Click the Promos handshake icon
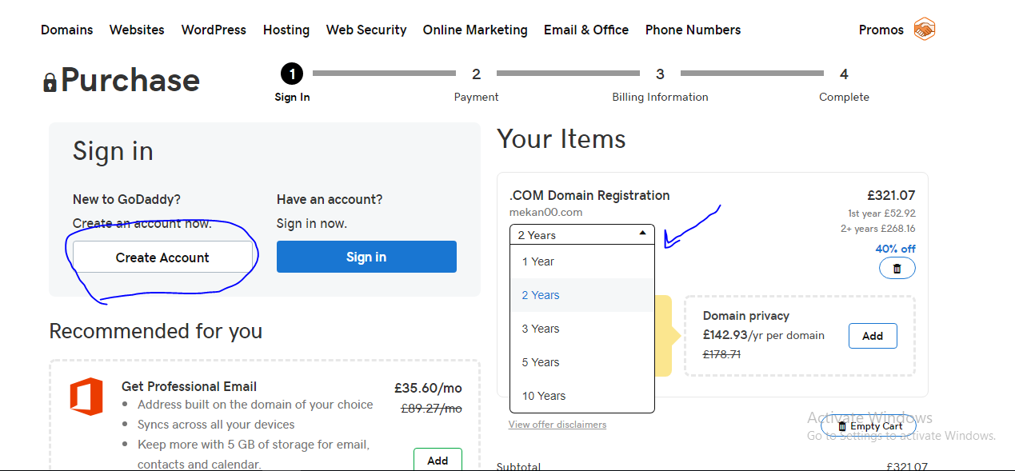The image size is (1015, 471). point(925,30)
